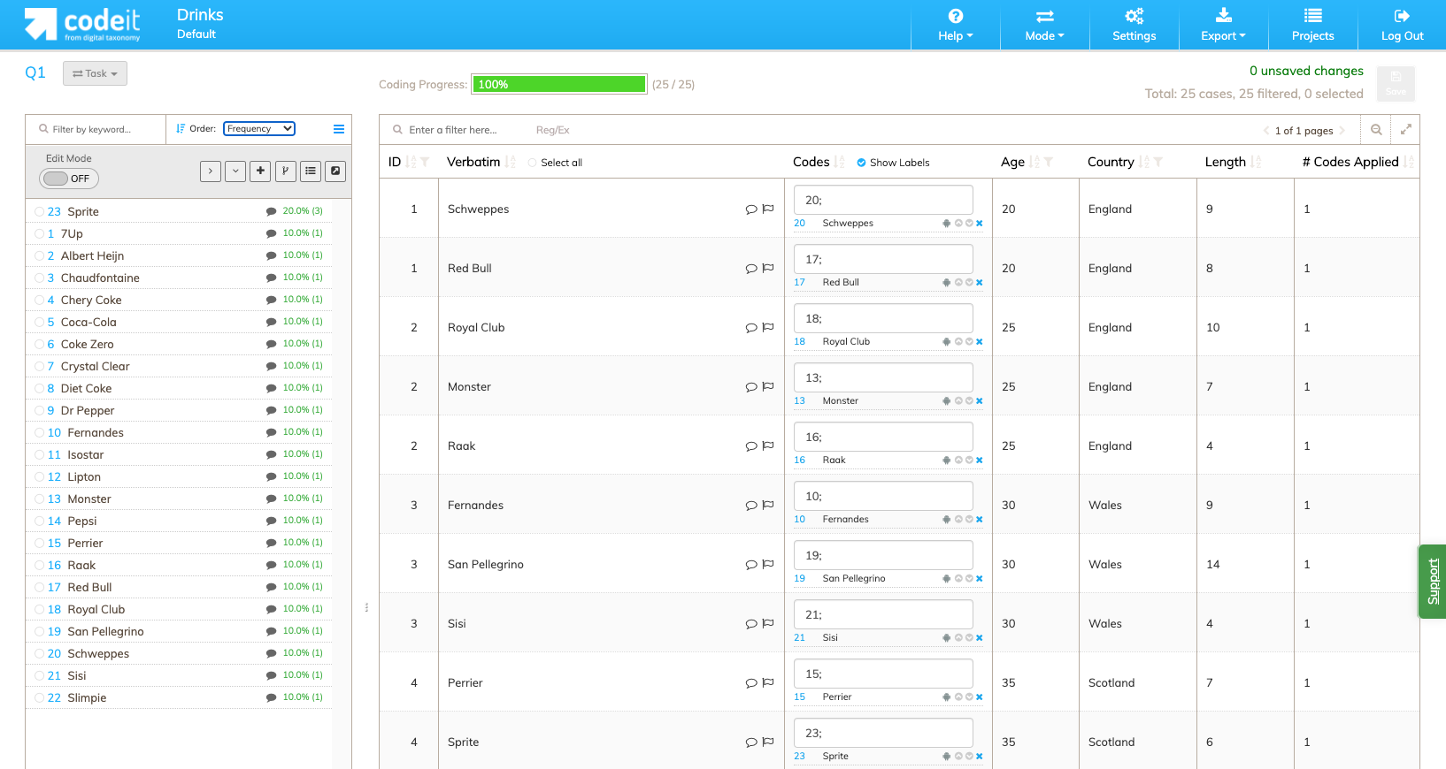Toggle the Show Labels checkbox

[861, 163]
